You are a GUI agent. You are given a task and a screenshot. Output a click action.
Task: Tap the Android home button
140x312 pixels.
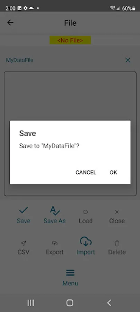[70, 303]
